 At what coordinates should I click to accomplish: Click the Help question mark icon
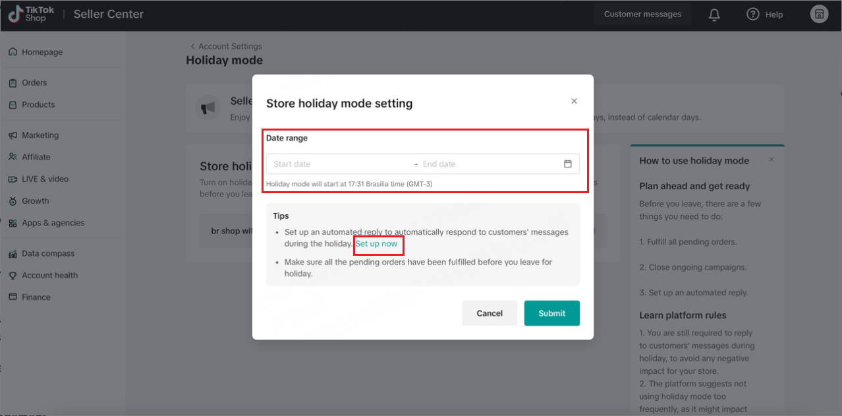click(x=753, y=14)
